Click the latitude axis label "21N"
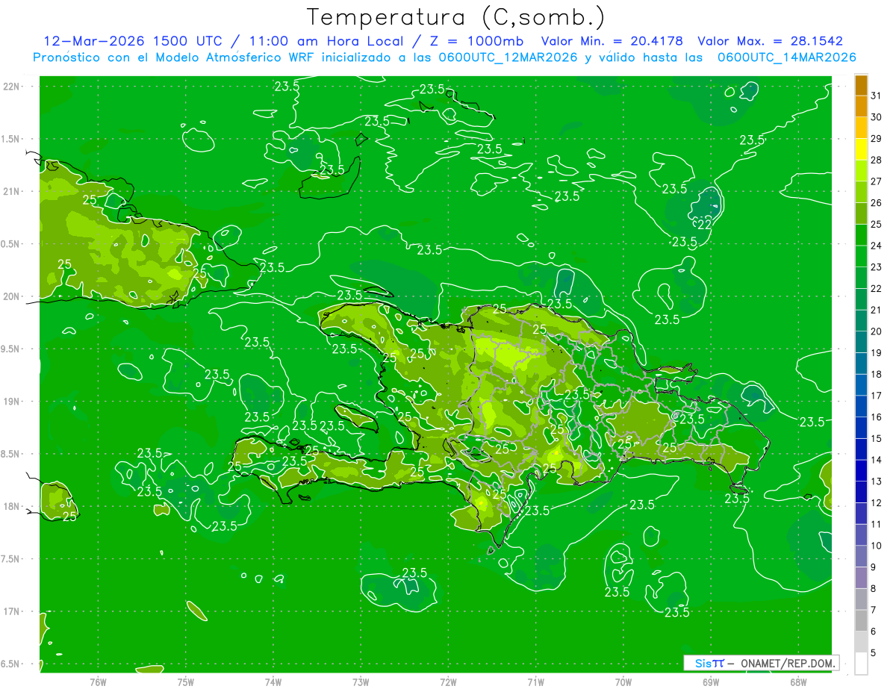896x692 pixels. click(x=10, y=191)
